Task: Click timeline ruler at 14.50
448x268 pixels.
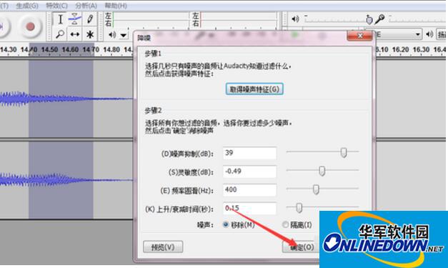Action: [x=49, y=50]
